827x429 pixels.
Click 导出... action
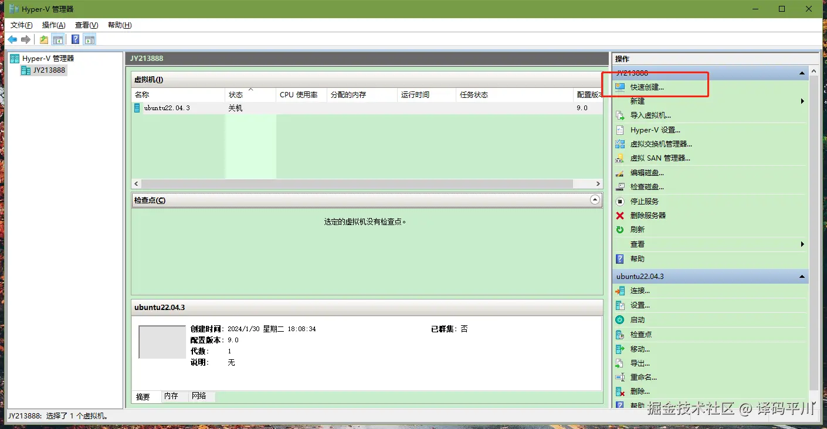click(x=640, y=363)
